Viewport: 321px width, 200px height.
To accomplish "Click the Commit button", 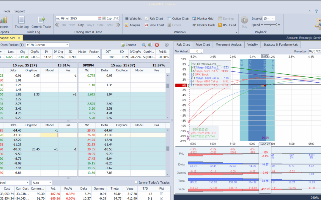I will pyautogui.click(x=129, y=45).
